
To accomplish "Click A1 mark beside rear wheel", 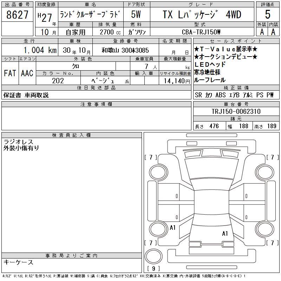I will [x=172, y=228].
